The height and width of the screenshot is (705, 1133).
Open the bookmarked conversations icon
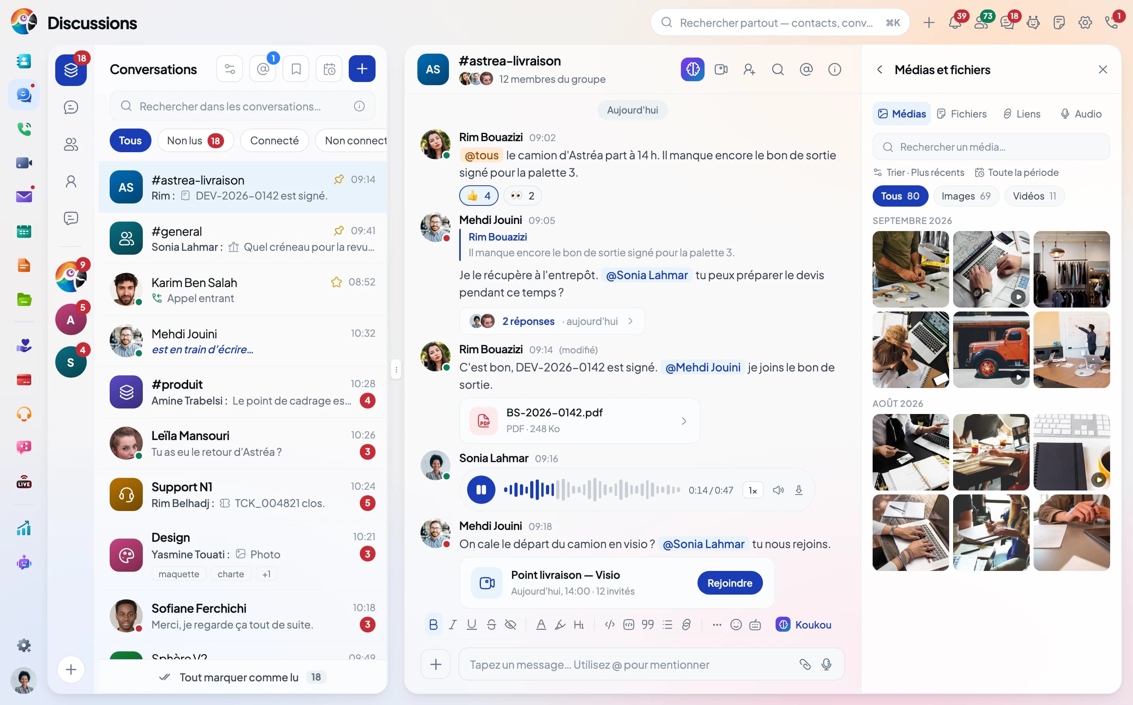tap(296, 69)
